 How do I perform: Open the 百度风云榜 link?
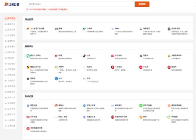91,117
